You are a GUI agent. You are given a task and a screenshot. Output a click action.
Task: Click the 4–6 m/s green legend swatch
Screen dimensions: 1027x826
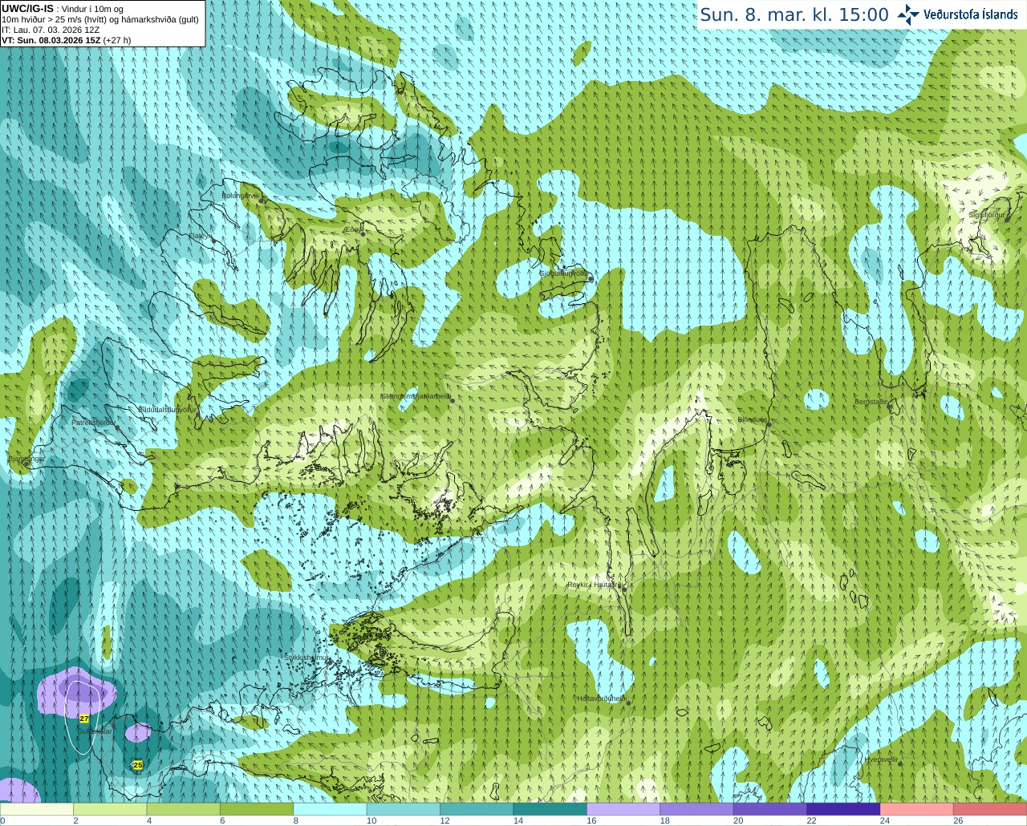click(x=183, y=809)
